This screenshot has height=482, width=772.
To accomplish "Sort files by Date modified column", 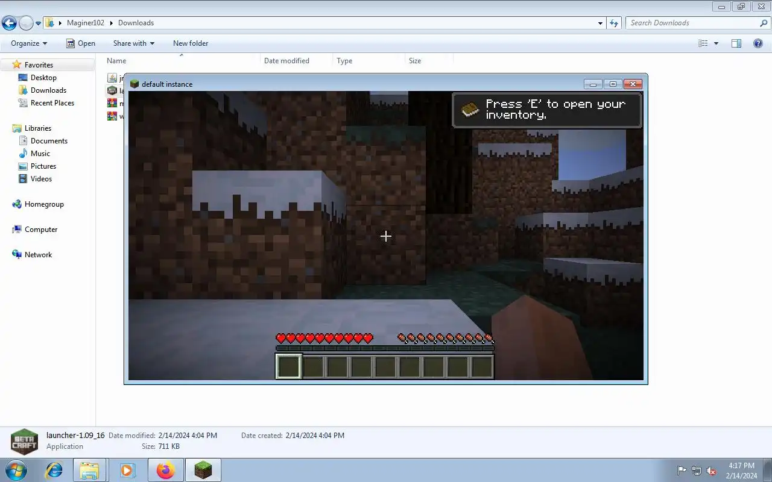I will (x=296, y=61).
